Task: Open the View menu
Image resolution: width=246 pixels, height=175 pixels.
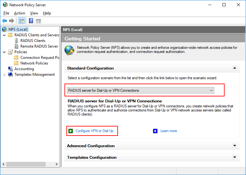Action: 34,13
